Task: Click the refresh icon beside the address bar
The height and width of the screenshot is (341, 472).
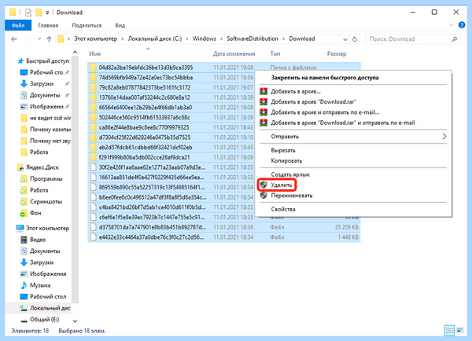Action: pos(355,39)
